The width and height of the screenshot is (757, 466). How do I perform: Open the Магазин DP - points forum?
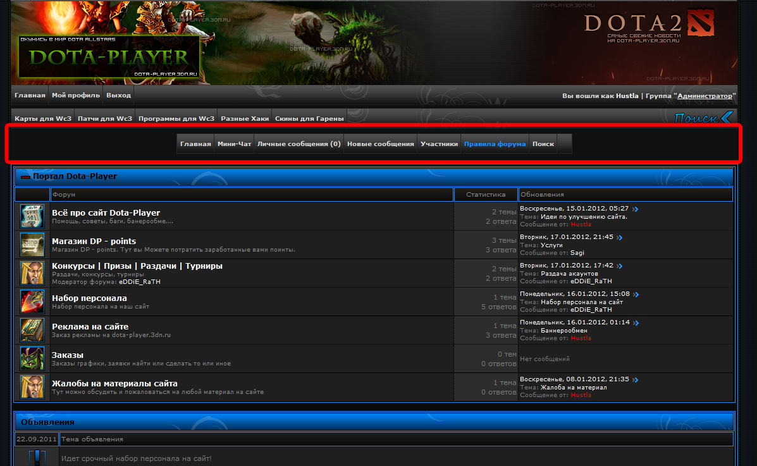(x=94, y=241)
